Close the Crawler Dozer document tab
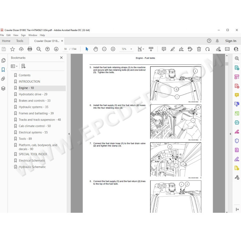241x241 pixels. (x=62, y=41)
